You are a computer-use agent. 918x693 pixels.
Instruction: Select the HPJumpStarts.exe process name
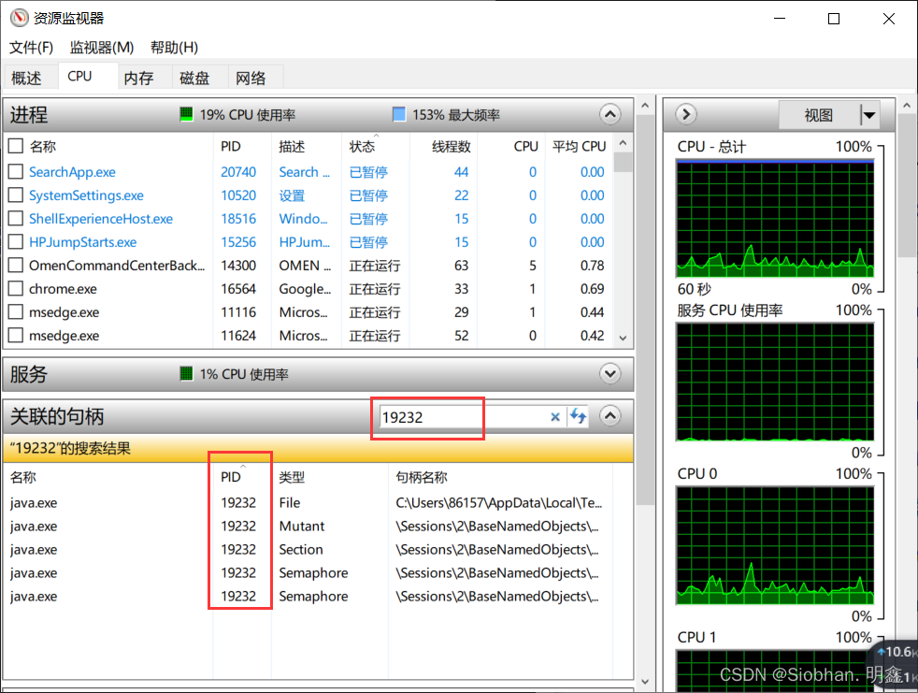[x=82, y=242]
